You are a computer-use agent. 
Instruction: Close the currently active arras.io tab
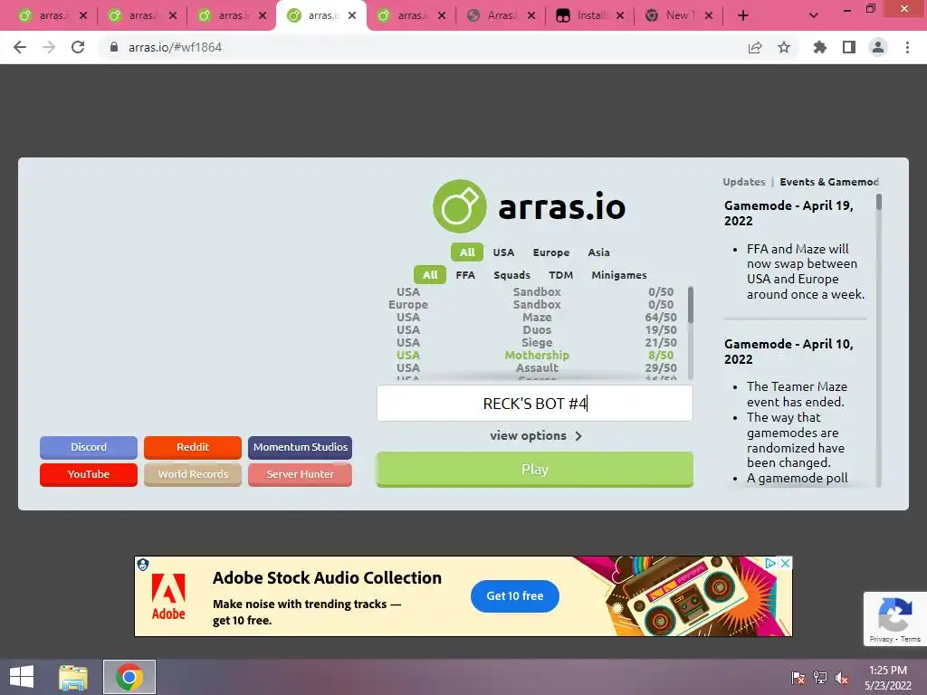352,16
